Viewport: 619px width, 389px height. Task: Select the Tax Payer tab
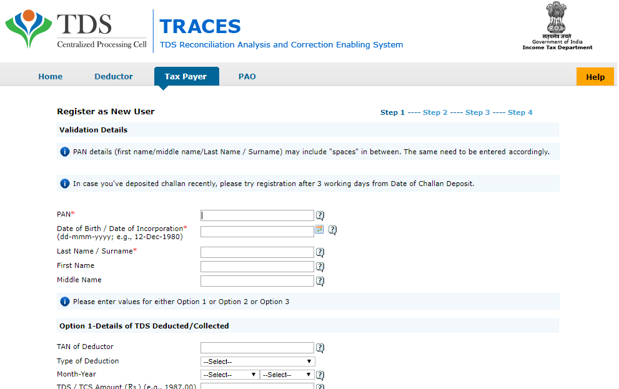click(186, 76)
